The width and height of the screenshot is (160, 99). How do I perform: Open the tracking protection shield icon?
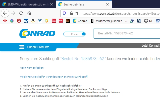pos(64,13)
